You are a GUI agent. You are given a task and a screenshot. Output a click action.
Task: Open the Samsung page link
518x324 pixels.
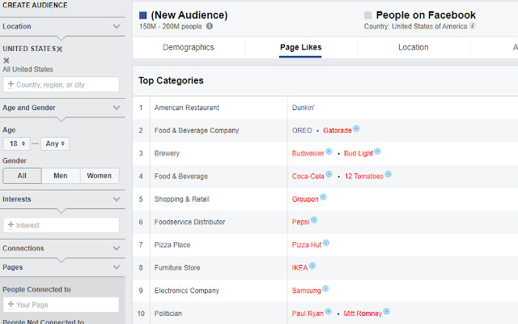(306, 291)
